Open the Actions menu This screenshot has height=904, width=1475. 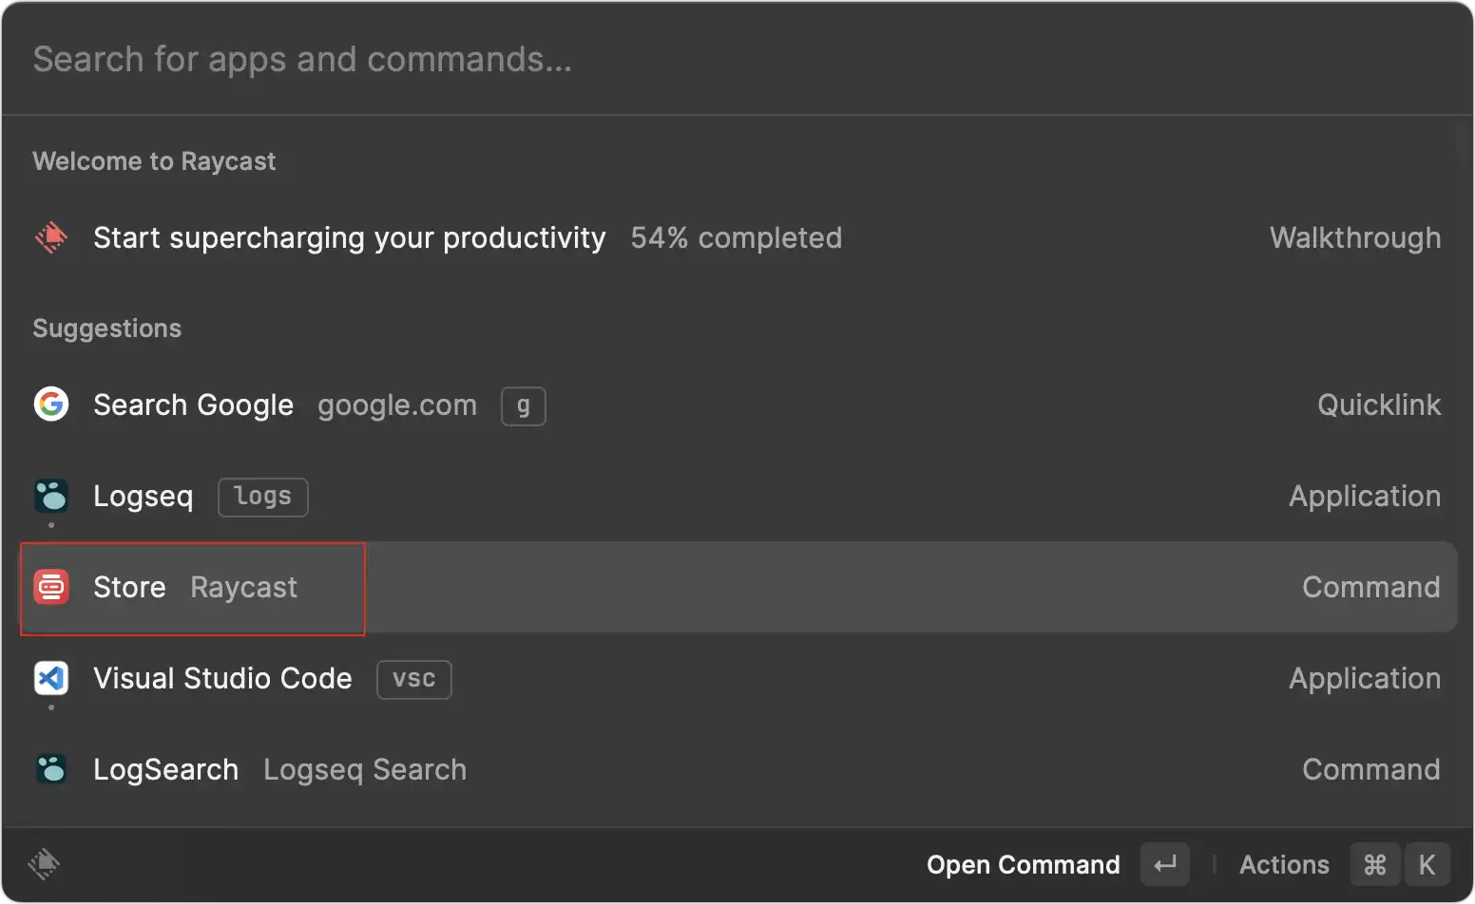[1284, 864]
